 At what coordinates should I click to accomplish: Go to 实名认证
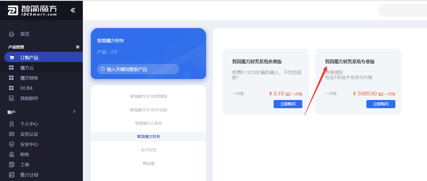(29, 134)
